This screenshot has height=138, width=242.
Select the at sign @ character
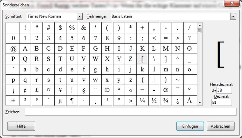click(13, 49)
